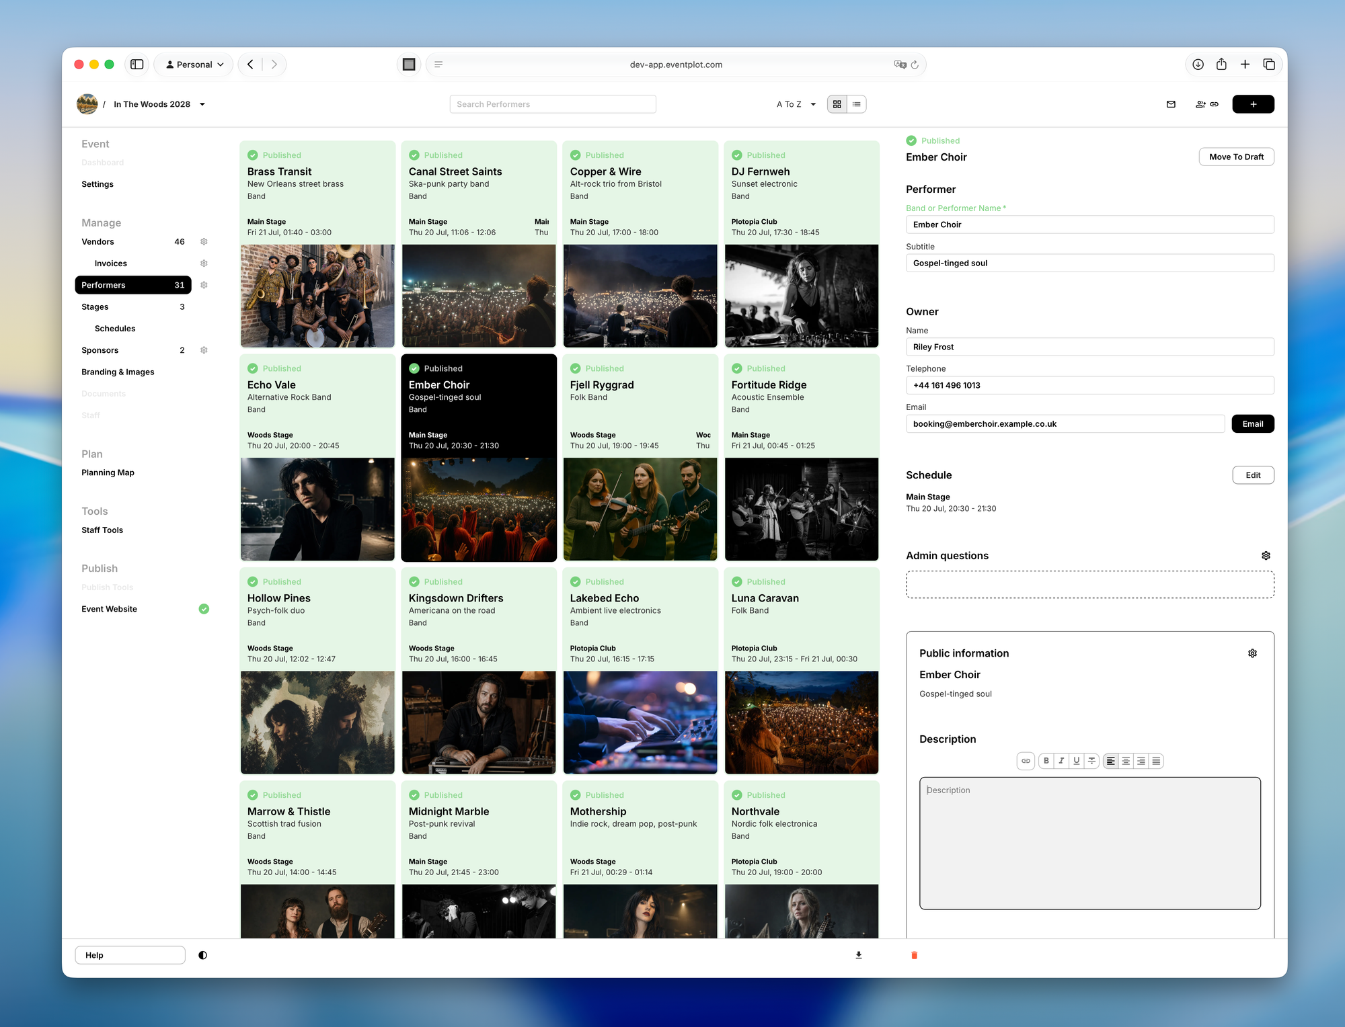1345x1027 pixels.
Task: Switch to list view of performers
Action: click(856, 104)
